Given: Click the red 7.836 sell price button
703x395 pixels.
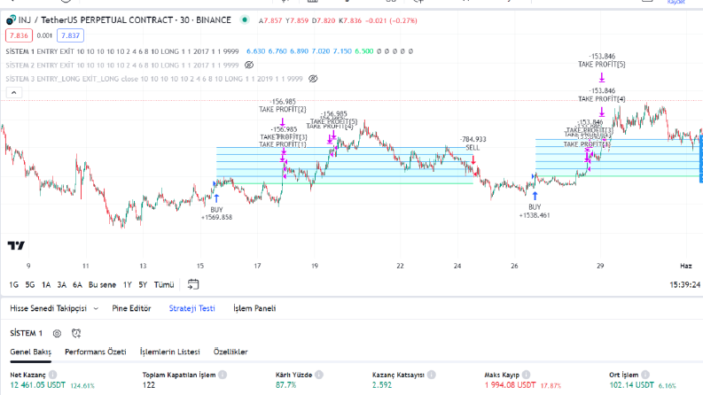Looking at the screenshot, I should click(x=19, y=35).
